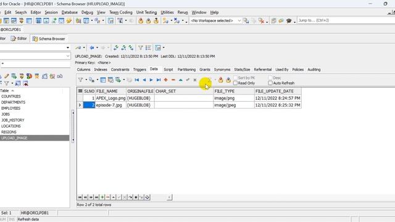Click the episode-7.jpg cell
Screen dimensions: 395x222
[x=110, y=105]
